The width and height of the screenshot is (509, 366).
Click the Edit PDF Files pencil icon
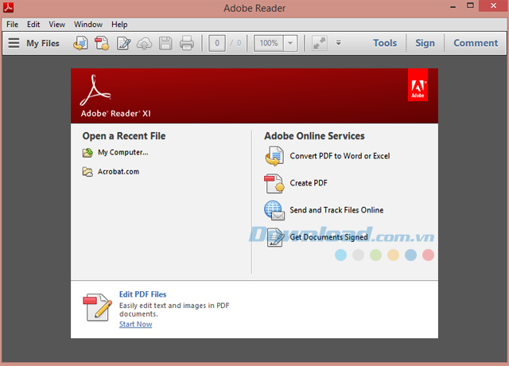(97, 308)
